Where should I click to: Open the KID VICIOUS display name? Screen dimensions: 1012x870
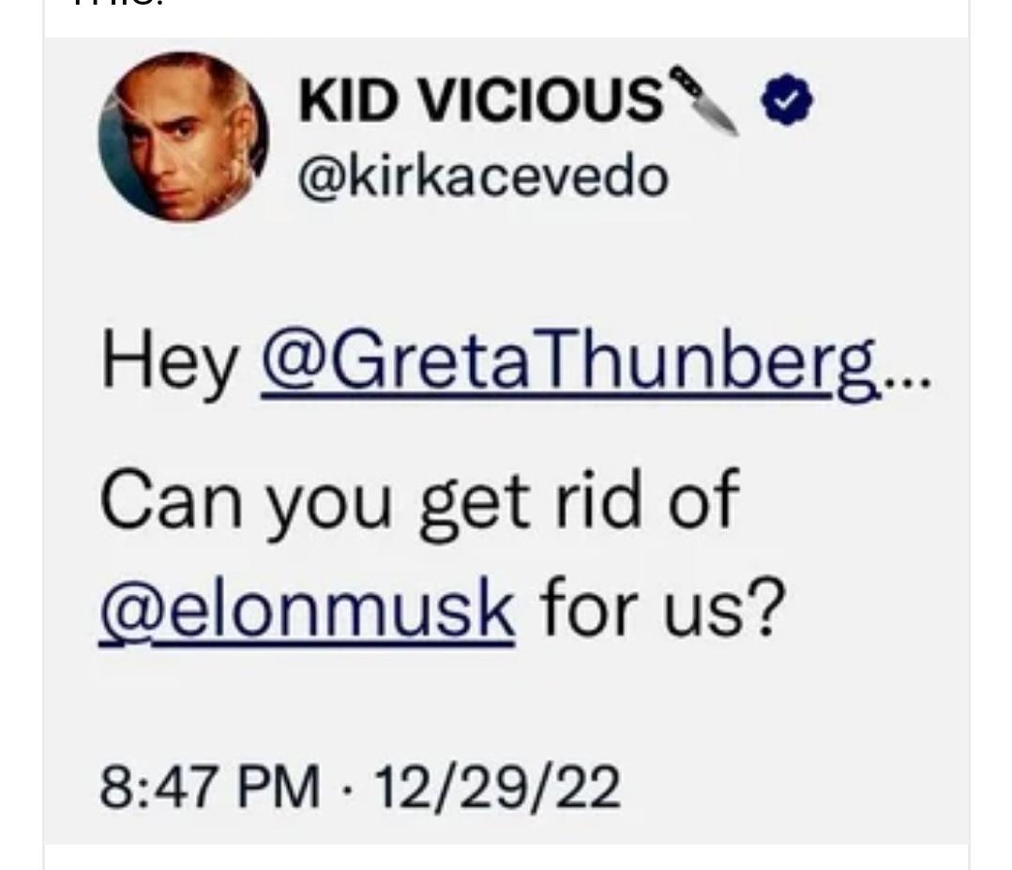[481, 99]
